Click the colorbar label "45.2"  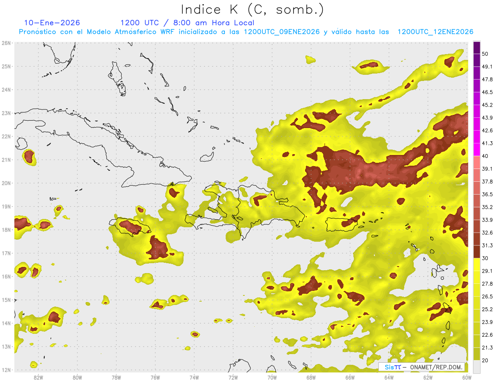pyautogui.click(x=487, y=105)
